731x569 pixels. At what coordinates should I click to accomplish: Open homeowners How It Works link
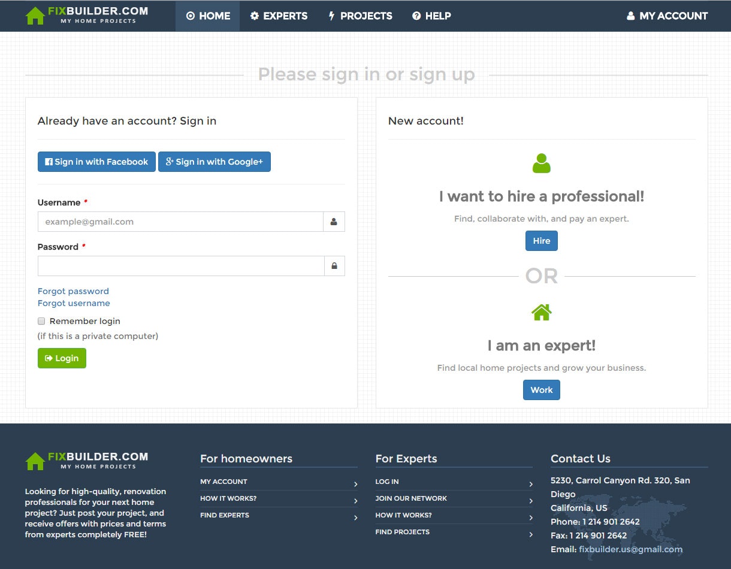[x=228, y=498]
